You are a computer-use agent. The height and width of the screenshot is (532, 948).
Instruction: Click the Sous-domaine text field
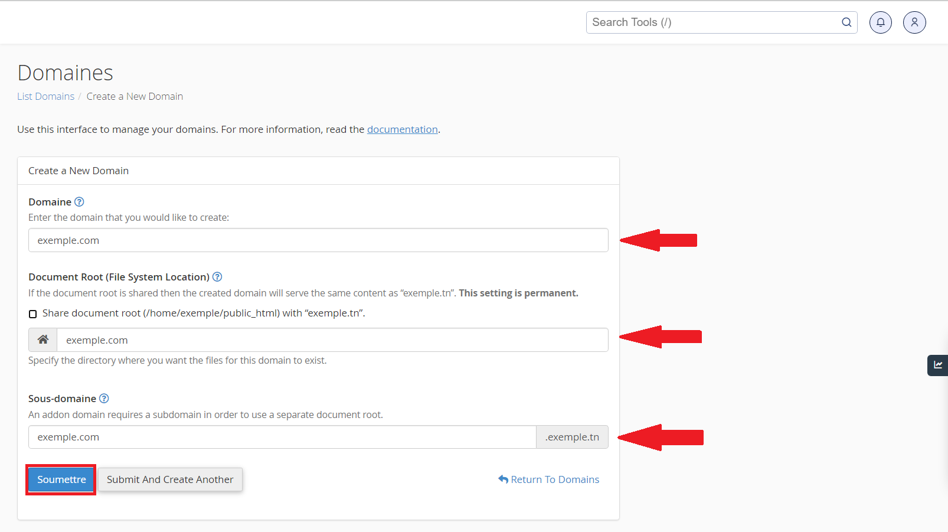click(282, 438)
